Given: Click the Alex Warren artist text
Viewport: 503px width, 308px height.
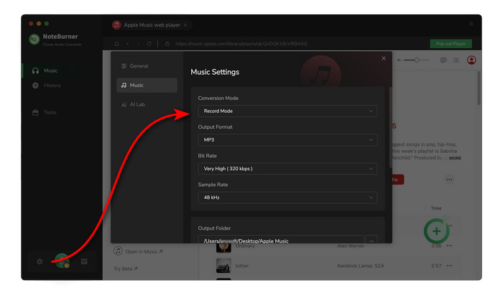Looking at the screenshot, I should point(351,246).
